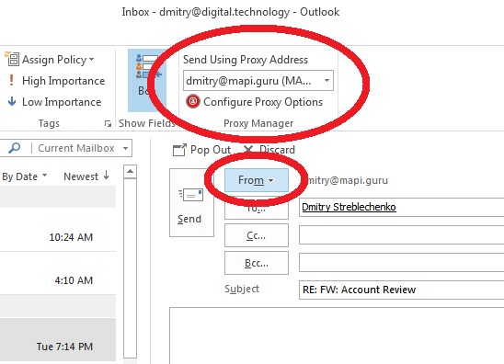Open the Tags dialog launcher
This screenshot has height=364, width=504.
108,124
